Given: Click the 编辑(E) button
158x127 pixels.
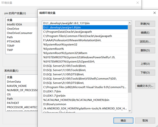Looking at the screenshot, I should (x=145, y=33).
